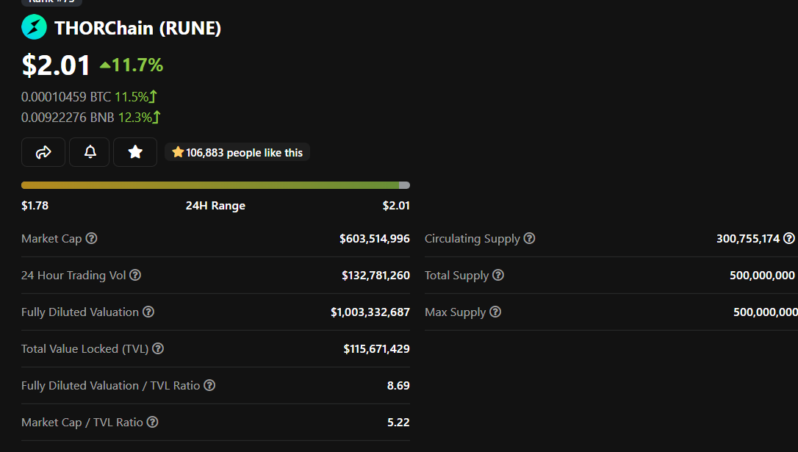798x452 pixels.
Task: Open FDV / TVL Ratio info icon
Action: pyautogui.click(x=209, y=385)
